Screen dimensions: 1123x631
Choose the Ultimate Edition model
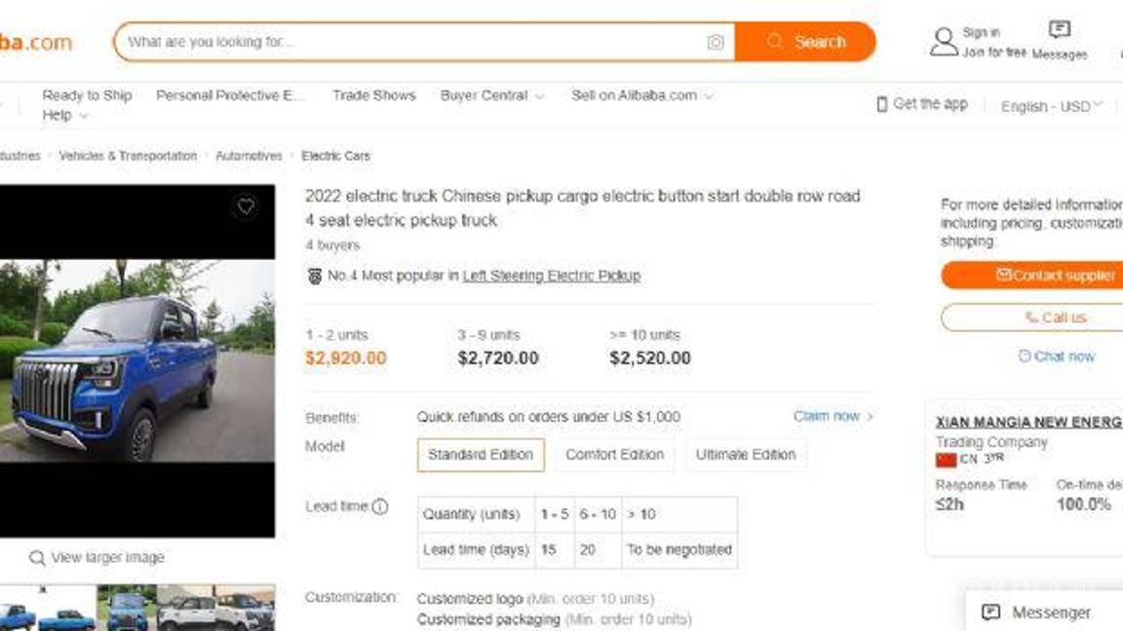(x=746, y=455)
